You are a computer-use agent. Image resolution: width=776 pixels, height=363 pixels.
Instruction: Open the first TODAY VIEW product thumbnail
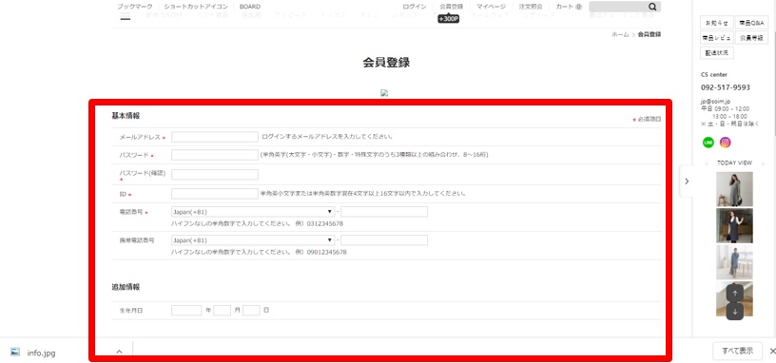point(734,189)
